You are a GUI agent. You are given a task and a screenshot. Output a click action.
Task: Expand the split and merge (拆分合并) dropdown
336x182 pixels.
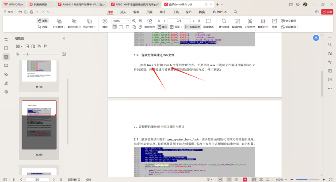point(90,27)
